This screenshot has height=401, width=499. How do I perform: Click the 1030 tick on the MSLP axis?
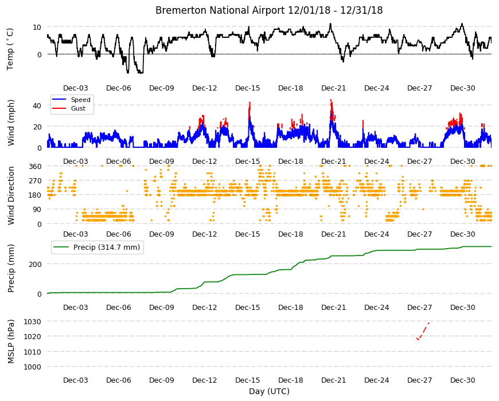tap(33, 321)
